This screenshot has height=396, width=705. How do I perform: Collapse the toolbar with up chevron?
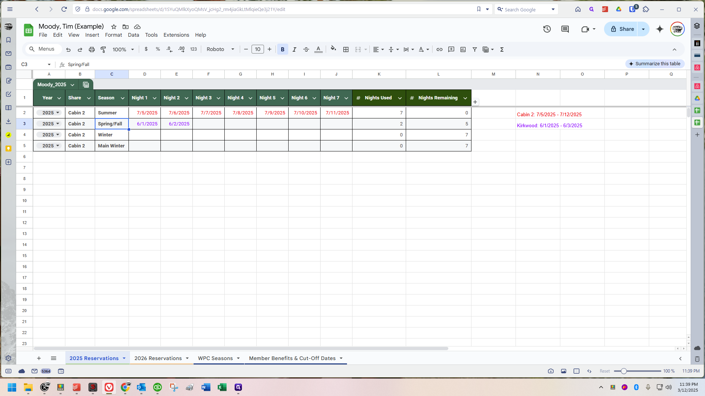click(x=675, y=49)
